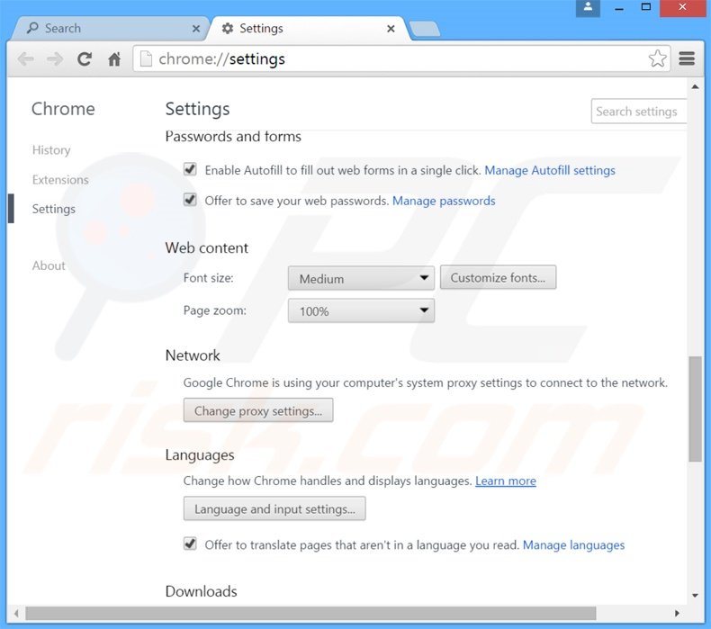Image resolution: width=711 pixels, height=629 pixels.
Task: Close the Search tab
Action: 196,29
